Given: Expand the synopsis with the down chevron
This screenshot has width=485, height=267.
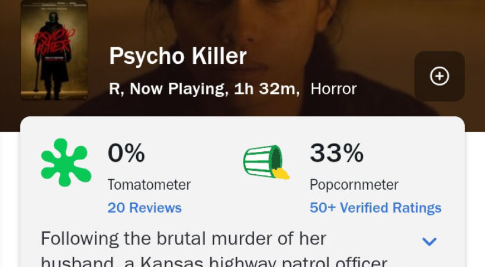Looking at the screenshot, I should 429,241.
